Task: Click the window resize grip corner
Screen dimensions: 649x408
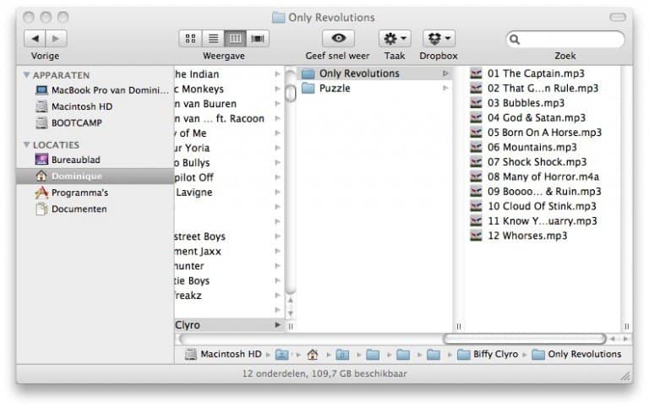Action: click(x=626, y=376)
